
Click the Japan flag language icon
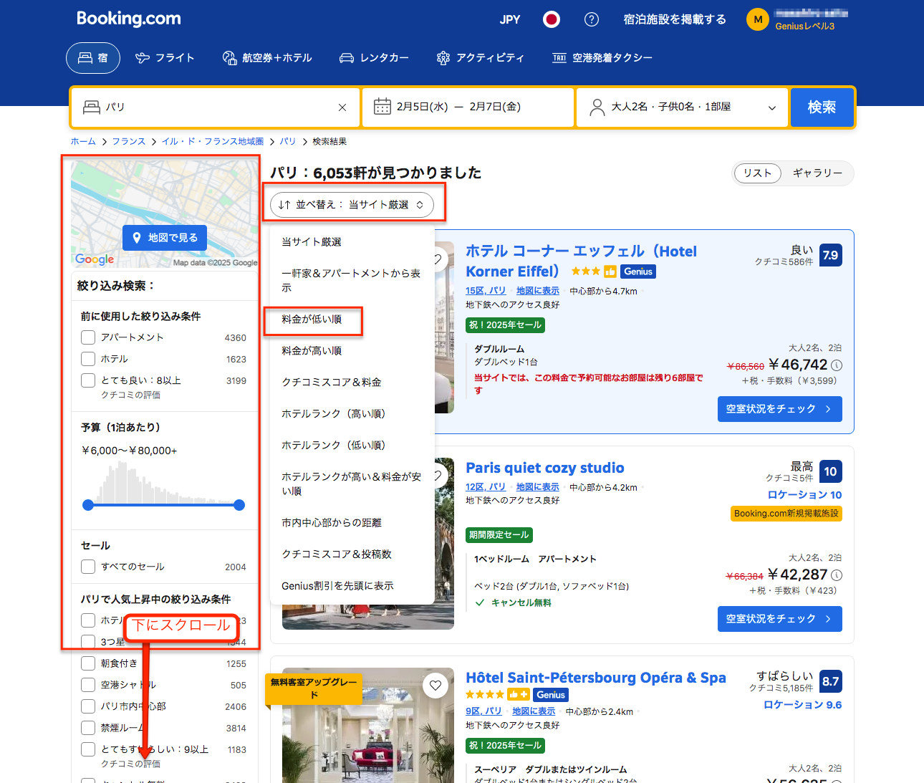(551, 19)
